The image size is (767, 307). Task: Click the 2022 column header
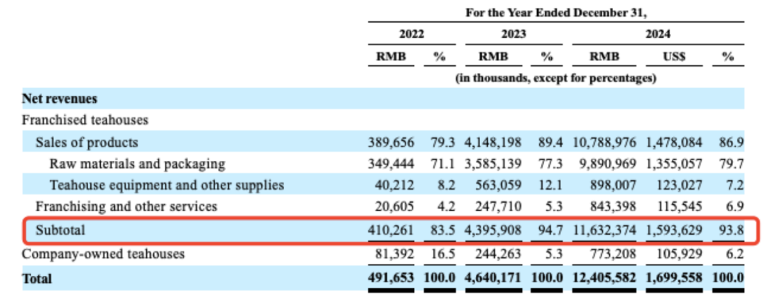(411, 34)
